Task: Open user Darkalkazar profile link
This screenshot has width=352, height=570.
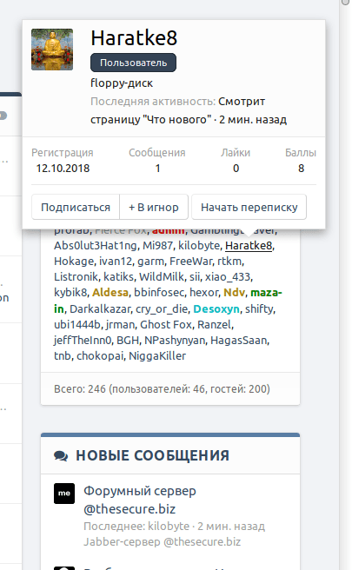Action: click(x=100, y=309)
